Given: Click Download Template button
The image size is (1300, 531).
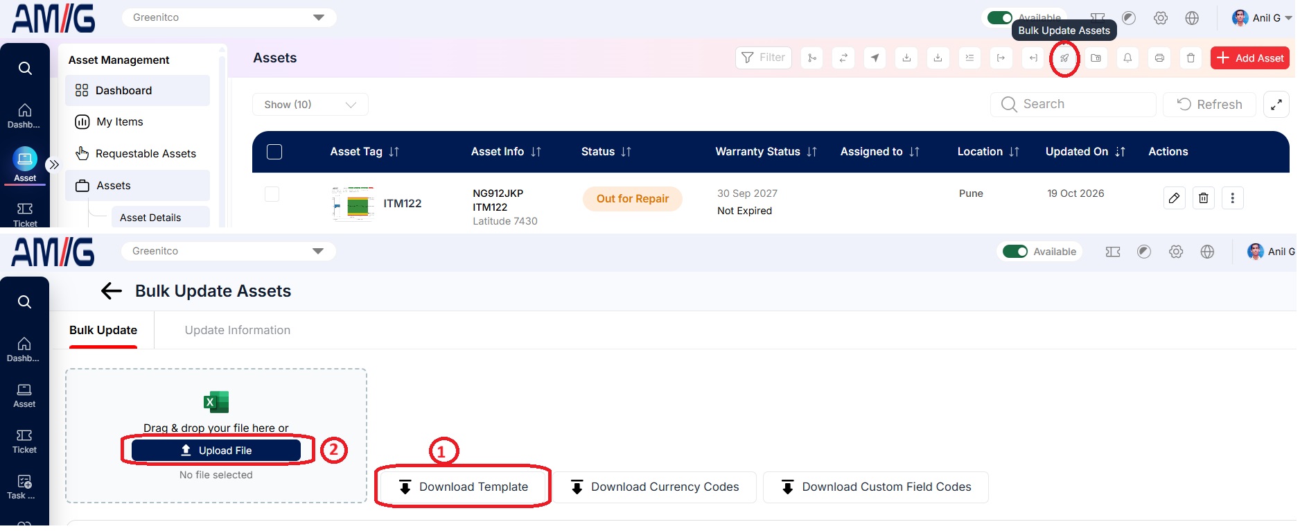Looking at the screenshot, I should (463, 487).
